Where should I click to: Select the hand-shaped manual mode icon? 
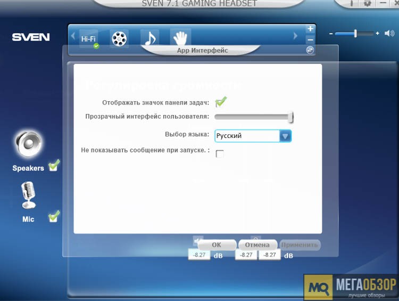[180, 38]
